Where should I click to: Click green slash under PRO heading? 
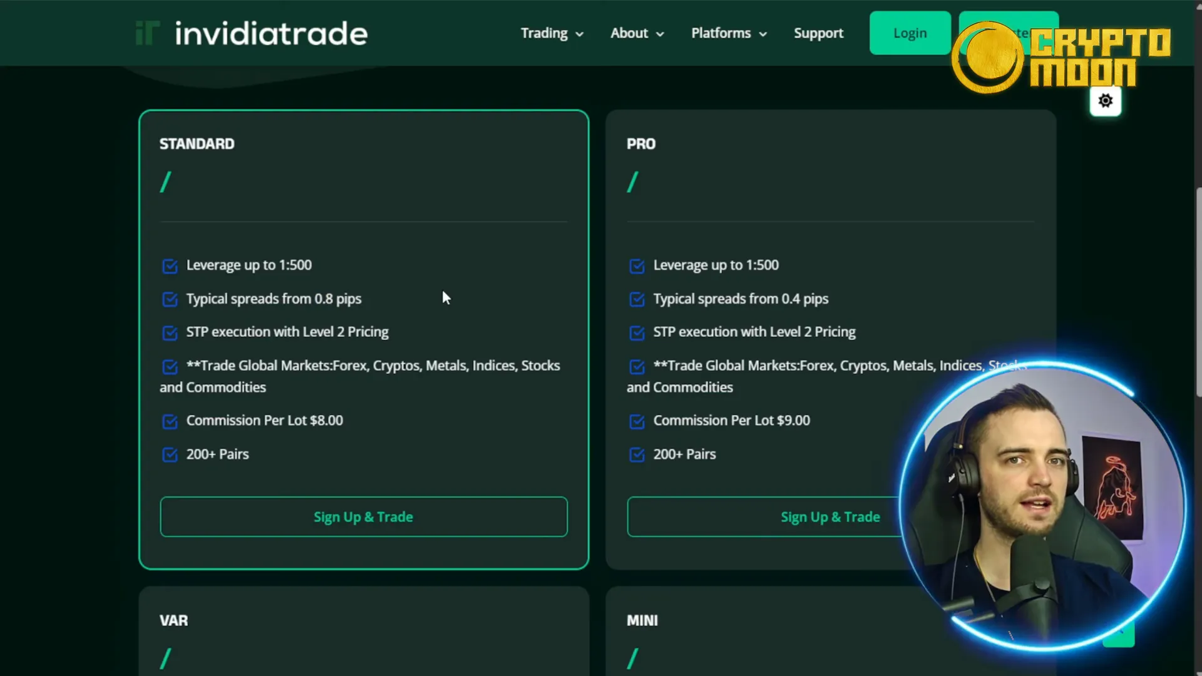(x=632, y=182)
